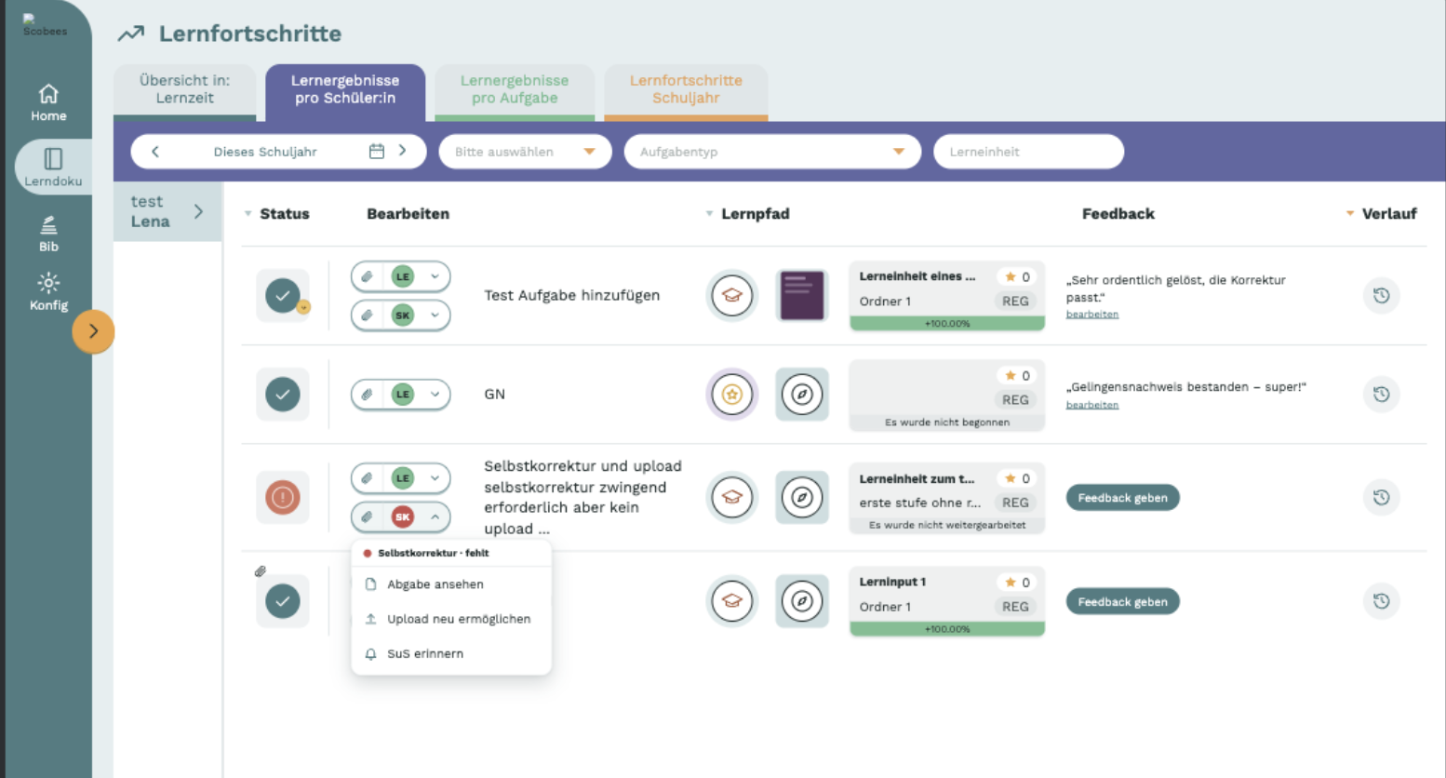Open history for the Lerninput 1 row
This screenshot has height=778, width=1446.
coord(1381,601)
